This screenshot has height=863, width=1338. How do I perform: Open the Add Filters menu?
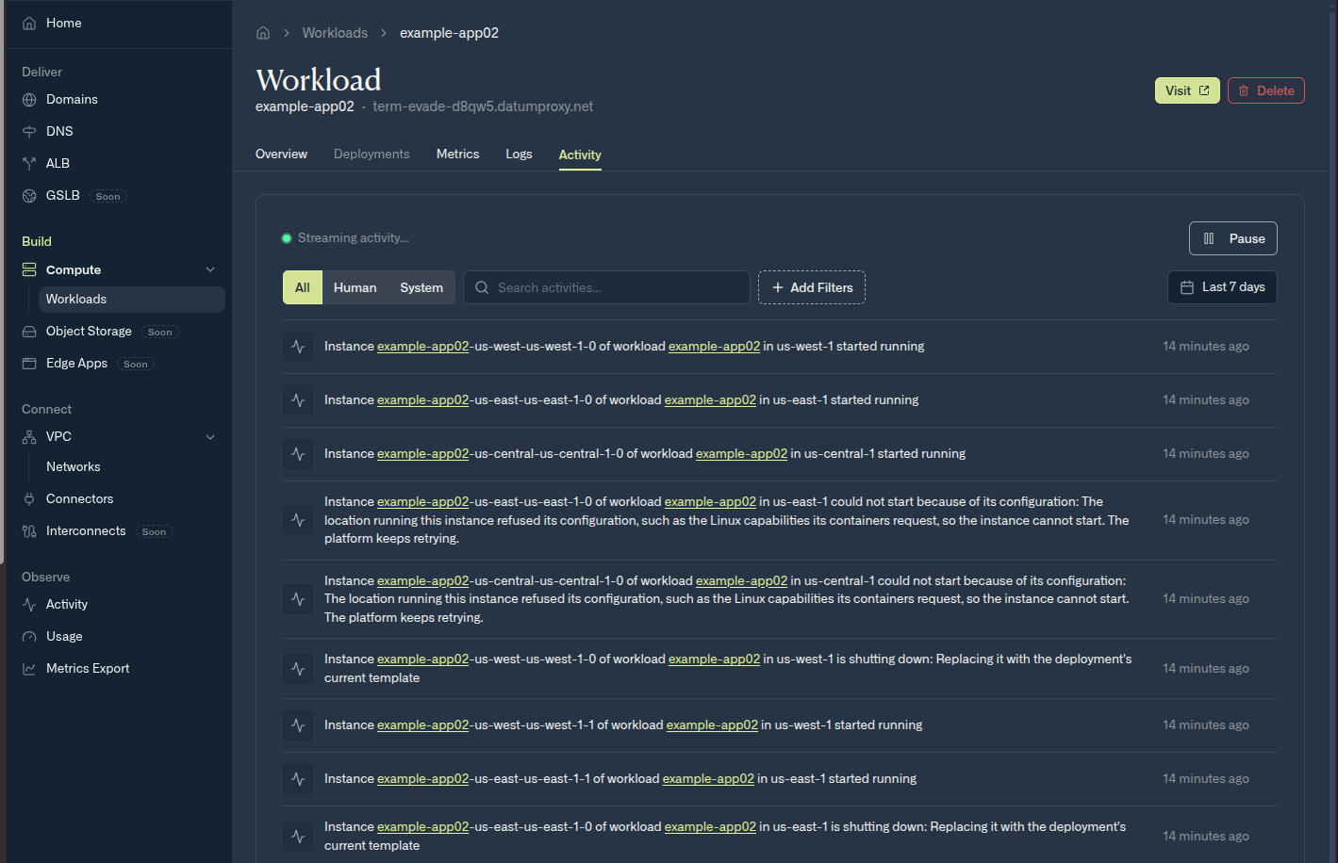(812, 287)
